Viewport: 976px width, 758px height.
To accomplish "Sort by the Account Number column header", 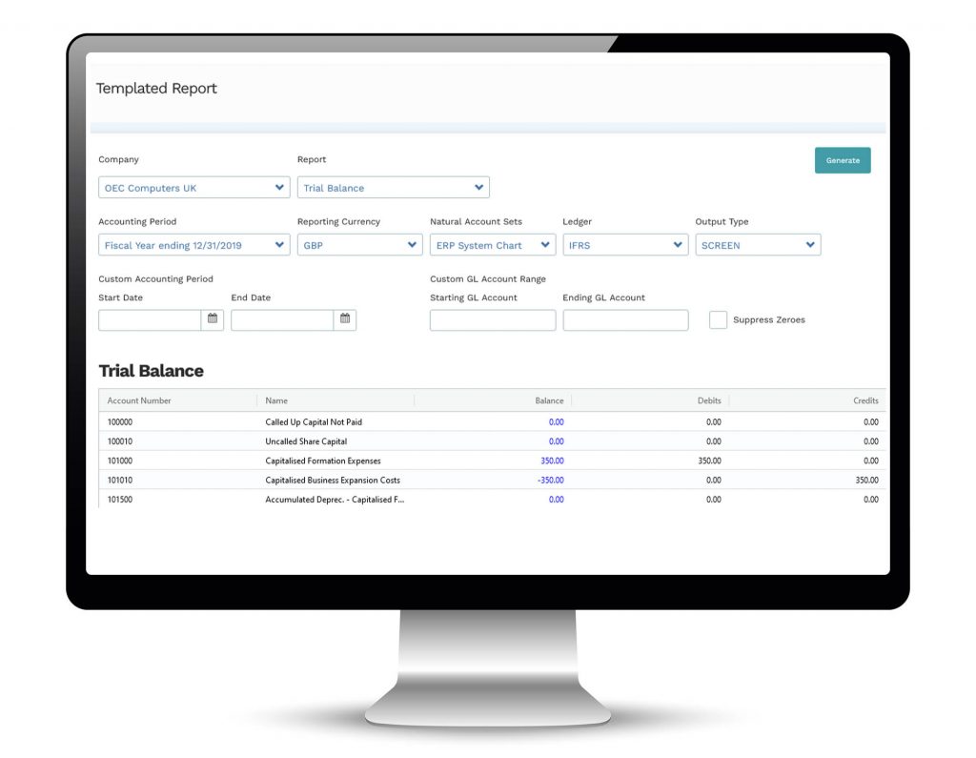I will (139, 400).
